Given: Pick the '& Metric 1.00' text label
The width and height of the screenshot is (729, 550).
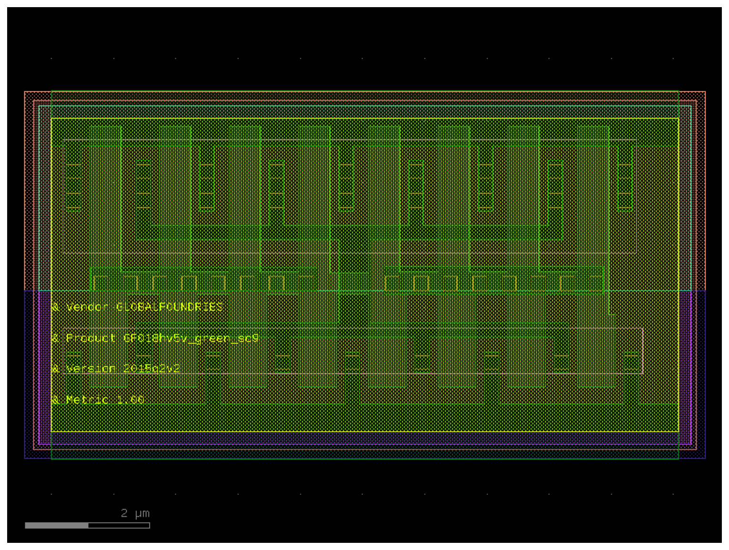Looking at the screenshot, I should click(x=98, y=400).
